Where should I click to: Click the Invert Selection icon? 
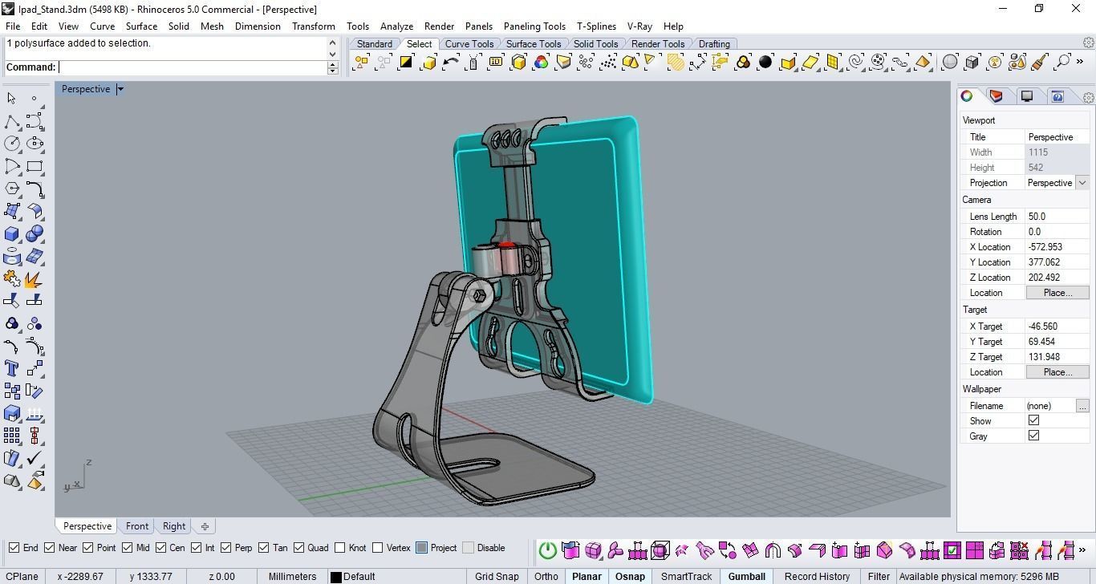click(x=406, y=62)
